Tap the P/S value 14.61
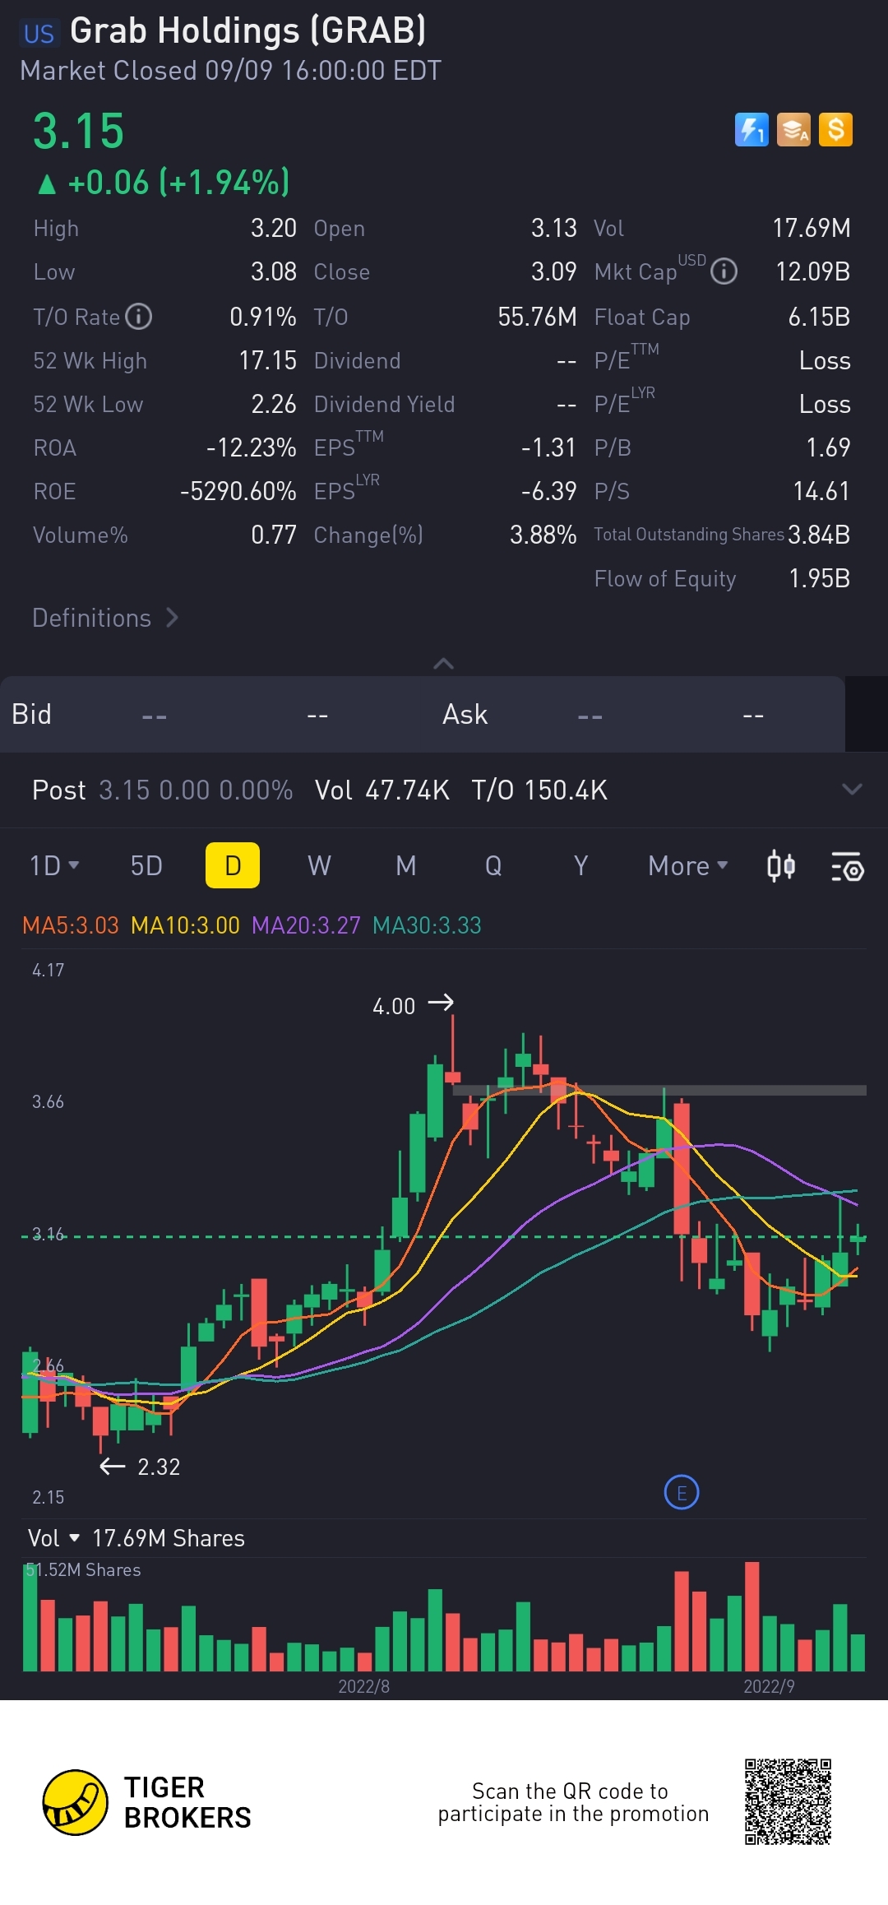This screenshot has height=1905, width=888. coord(821,491)
